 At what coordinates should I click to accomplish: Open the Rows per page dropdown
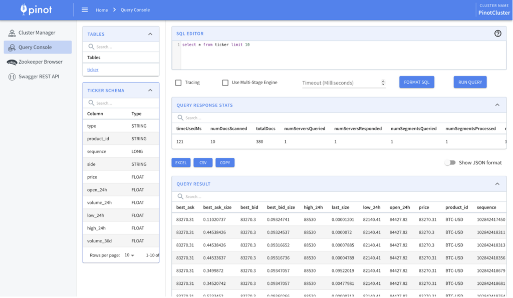pos(129,255)
